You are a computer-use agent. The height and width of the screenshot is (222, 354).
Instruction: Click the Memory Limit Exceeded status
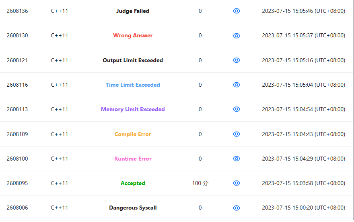tap(133, 109)
